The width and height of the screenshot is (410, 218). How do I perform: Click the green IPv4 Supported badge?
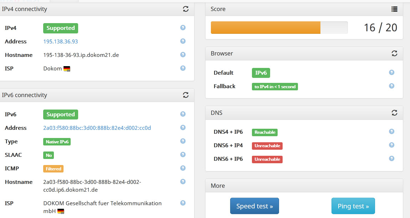(x=61, y=28)
